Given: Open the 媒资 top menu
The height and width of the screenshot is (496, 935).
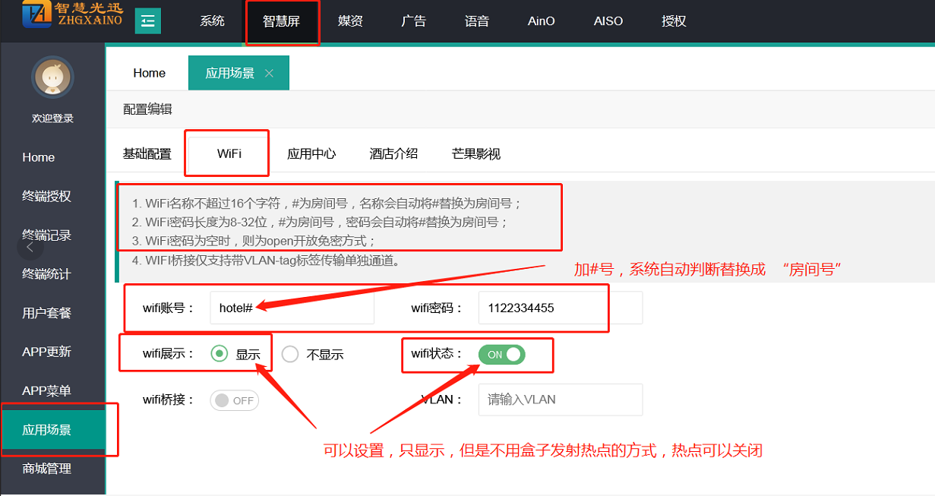Looking at the screenshot, I should tap(350, 21).
